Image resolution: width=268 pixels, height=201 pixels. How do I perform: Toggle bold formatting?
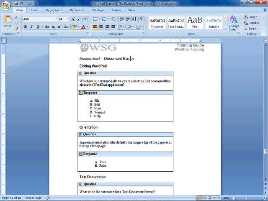(26, 27)
